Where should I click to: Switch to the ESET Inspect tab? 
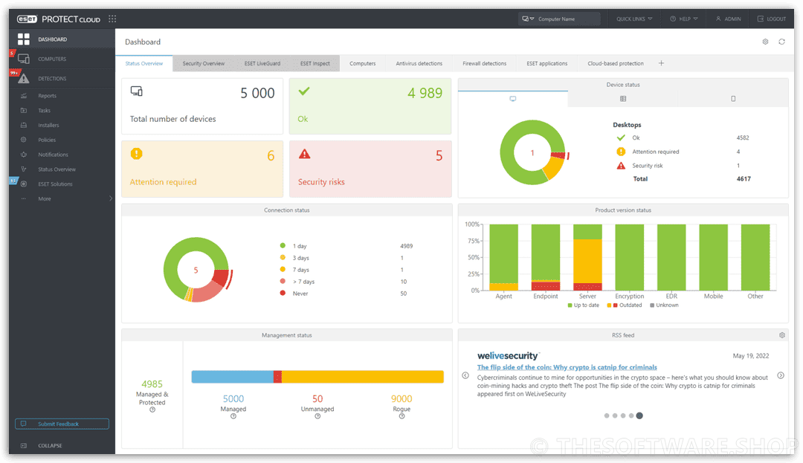pos(315,63)
